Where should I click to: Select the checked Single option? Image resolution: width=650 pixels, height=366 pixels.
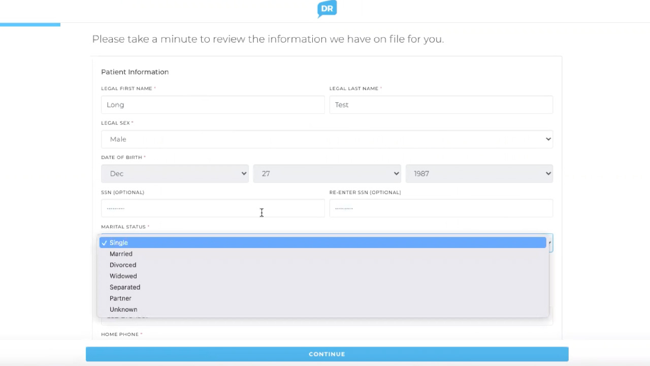119,242
